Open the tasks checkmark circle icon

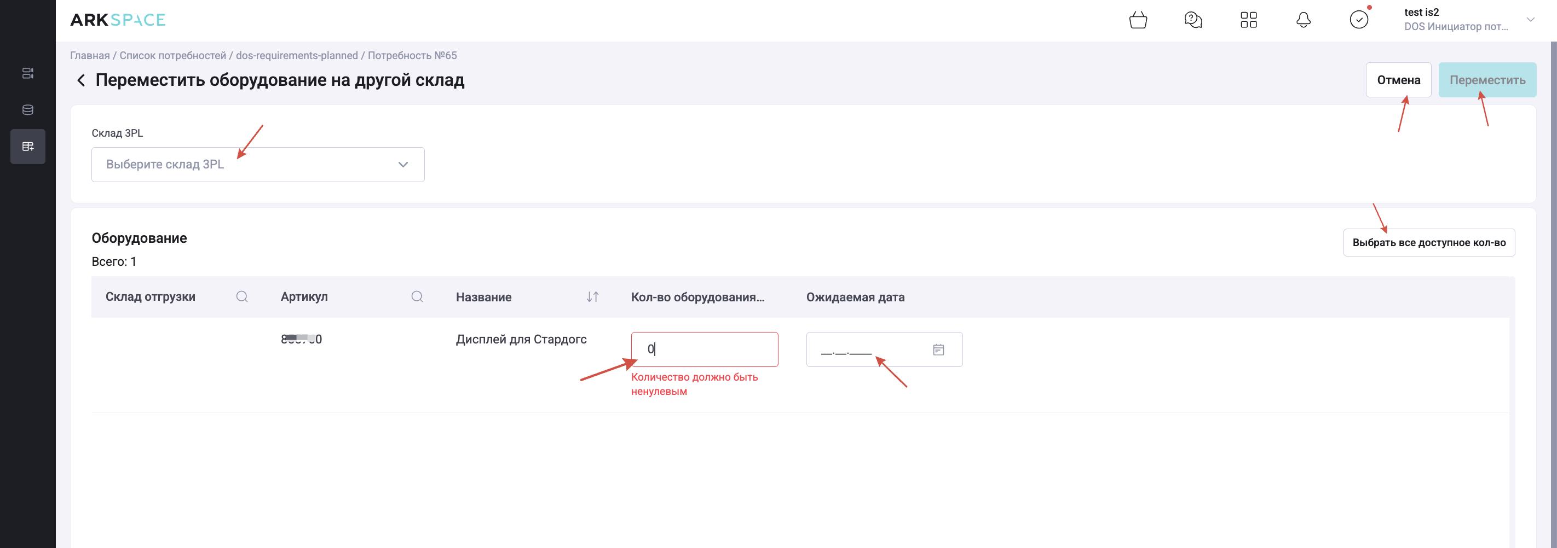click(x=1359, y=20)
